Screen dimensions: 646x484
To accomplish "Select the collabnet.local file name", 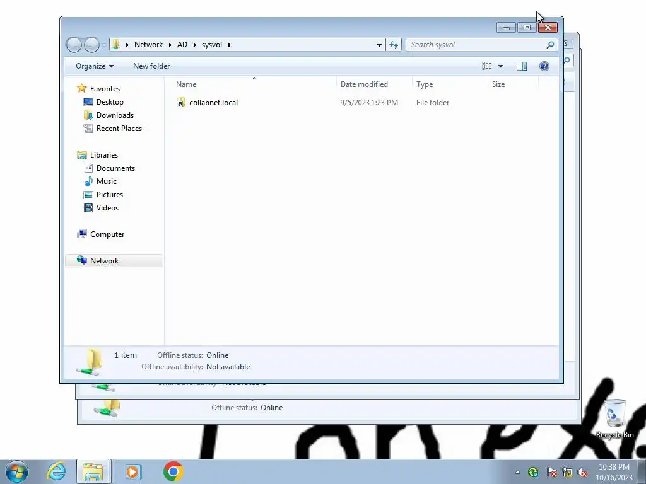I will [x=213, y=103].
